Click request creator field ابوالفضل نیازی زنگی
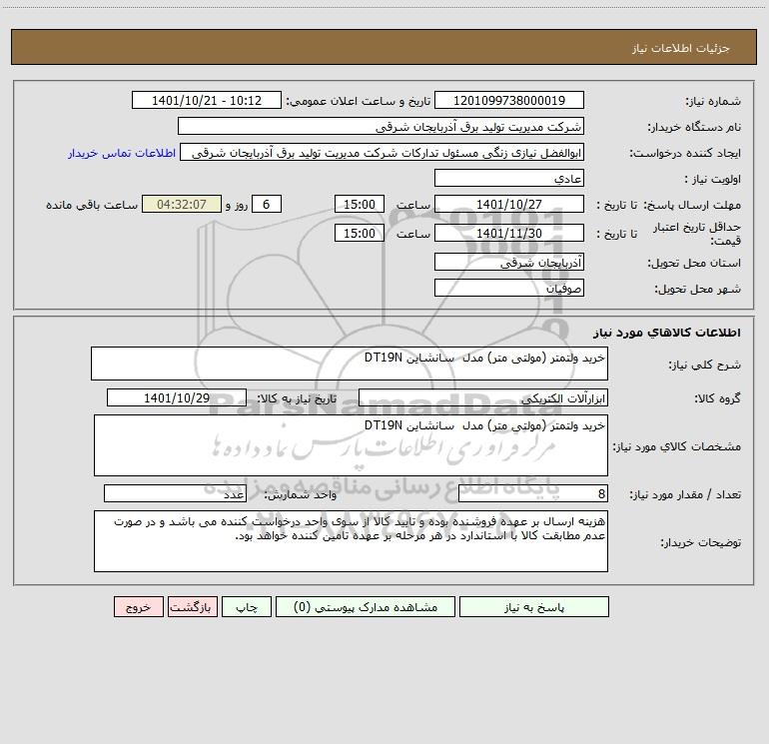Viewport: 769px width, 744px height. point(383,152)
